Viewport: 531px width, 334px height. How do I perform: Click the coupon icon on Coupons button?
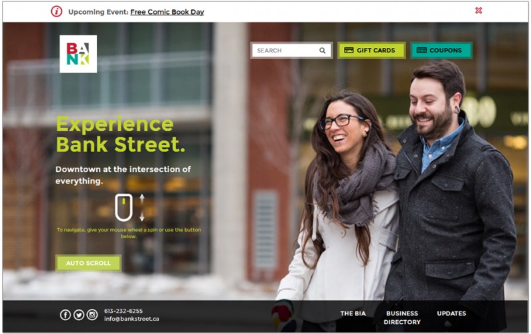421,50
